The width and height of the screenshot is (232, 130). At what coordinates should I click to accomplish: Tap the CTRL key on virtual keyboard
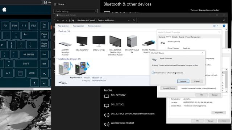pyautogui.click(x=32, y=73)
